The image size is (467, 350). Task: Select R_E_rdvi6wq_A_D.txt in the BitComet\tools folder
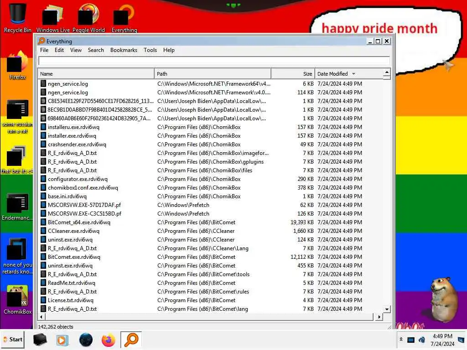[x=72, y=274]
